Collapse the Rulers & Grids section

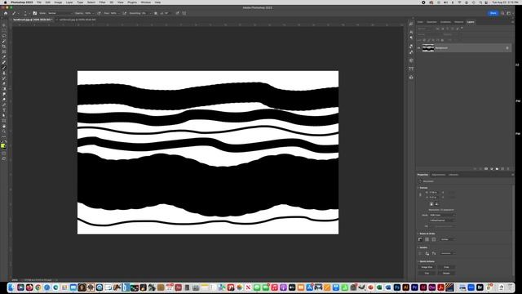point(418,234)
